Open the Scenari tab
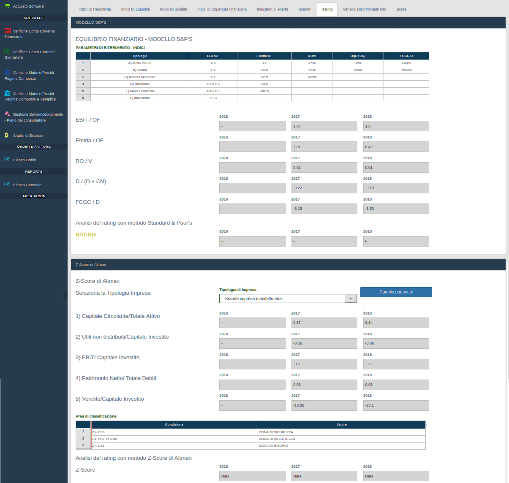The height and width of the screenshot is (483, 509). click(x=305, y=9)
